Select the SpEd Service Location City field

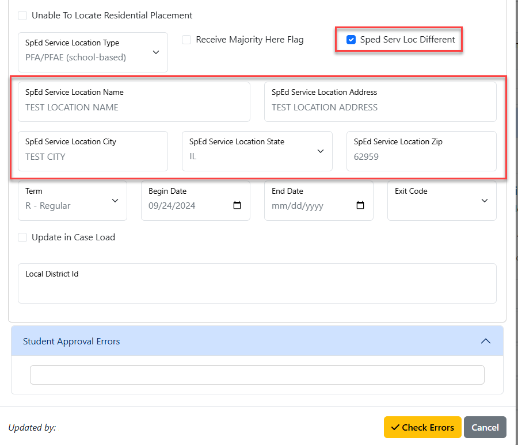[x=93, y=151]
